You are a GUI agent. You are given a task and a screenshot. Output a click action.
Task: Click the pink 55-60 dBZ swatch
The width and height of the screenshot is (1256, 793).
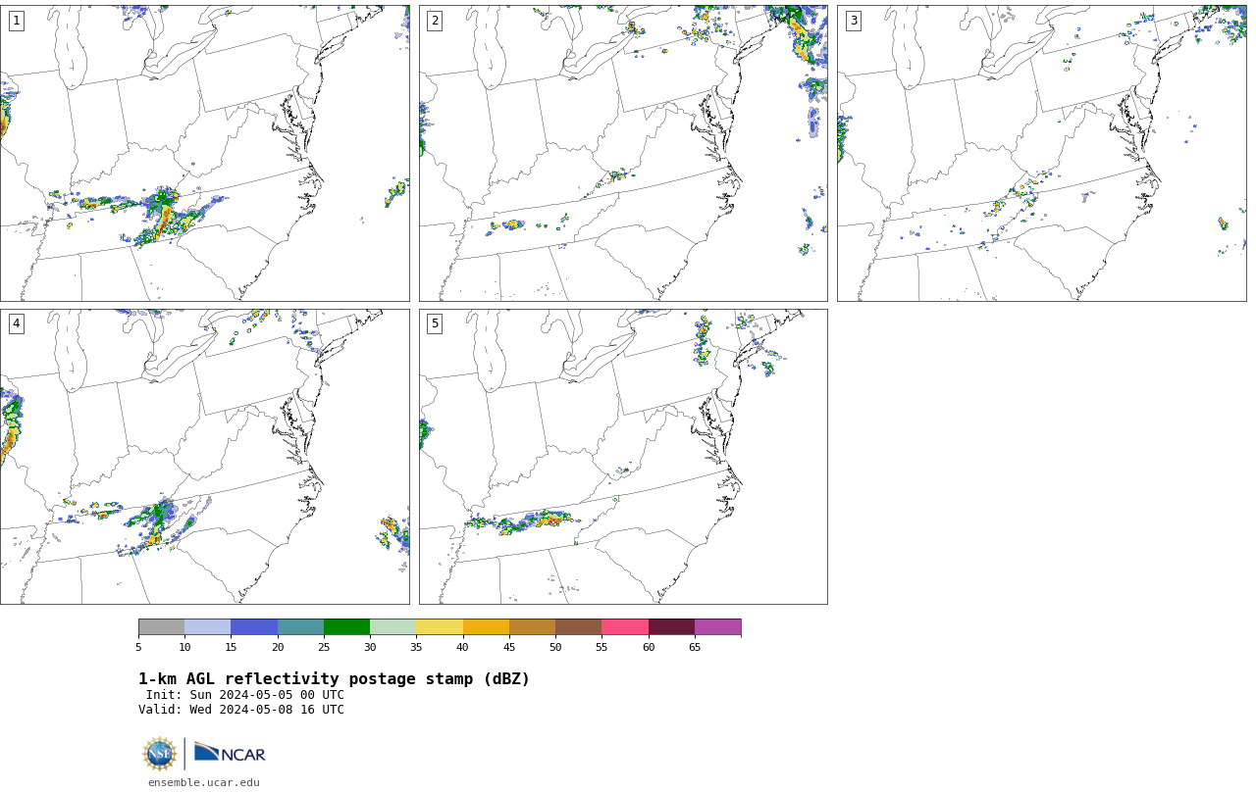click(625, 627)
